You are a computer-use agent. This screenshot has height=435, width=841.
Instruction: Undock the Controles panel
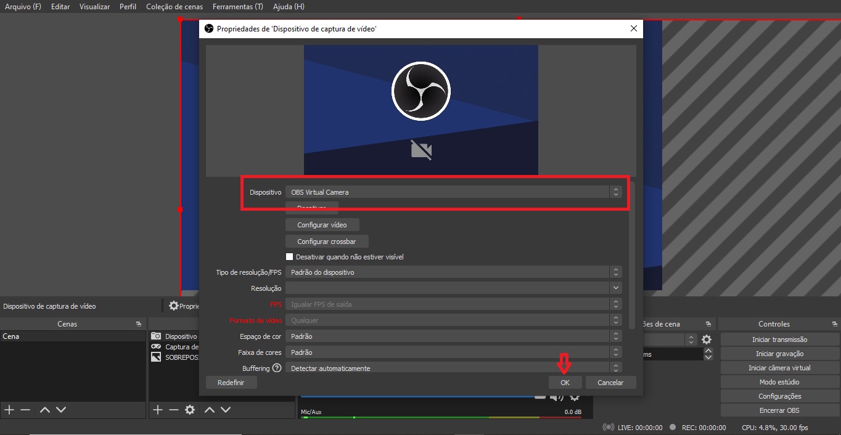click(833, 324)
